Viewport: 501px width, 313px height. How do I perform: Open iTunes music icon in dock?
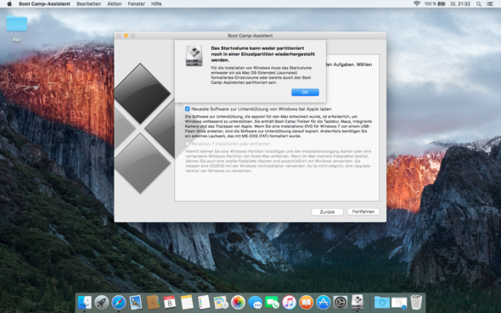point(290,302)
